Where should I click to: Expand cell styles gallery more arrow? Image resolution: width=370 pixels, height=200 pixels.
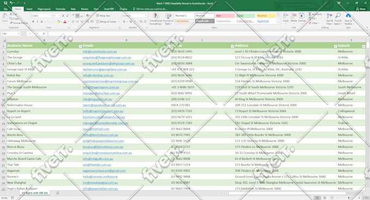[277, 22]
